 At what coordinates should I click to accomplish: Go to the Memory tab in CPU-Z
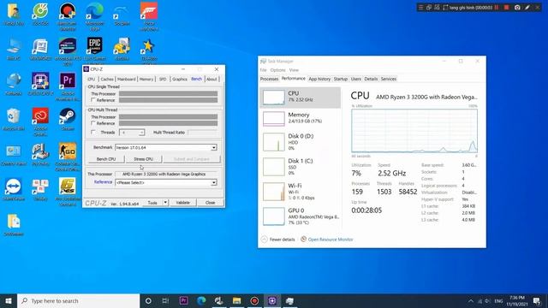(146, 80)
